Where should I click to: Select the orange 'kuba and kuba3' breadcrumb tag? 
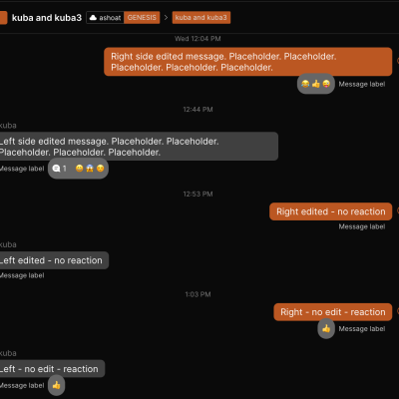tap(201, 18)
